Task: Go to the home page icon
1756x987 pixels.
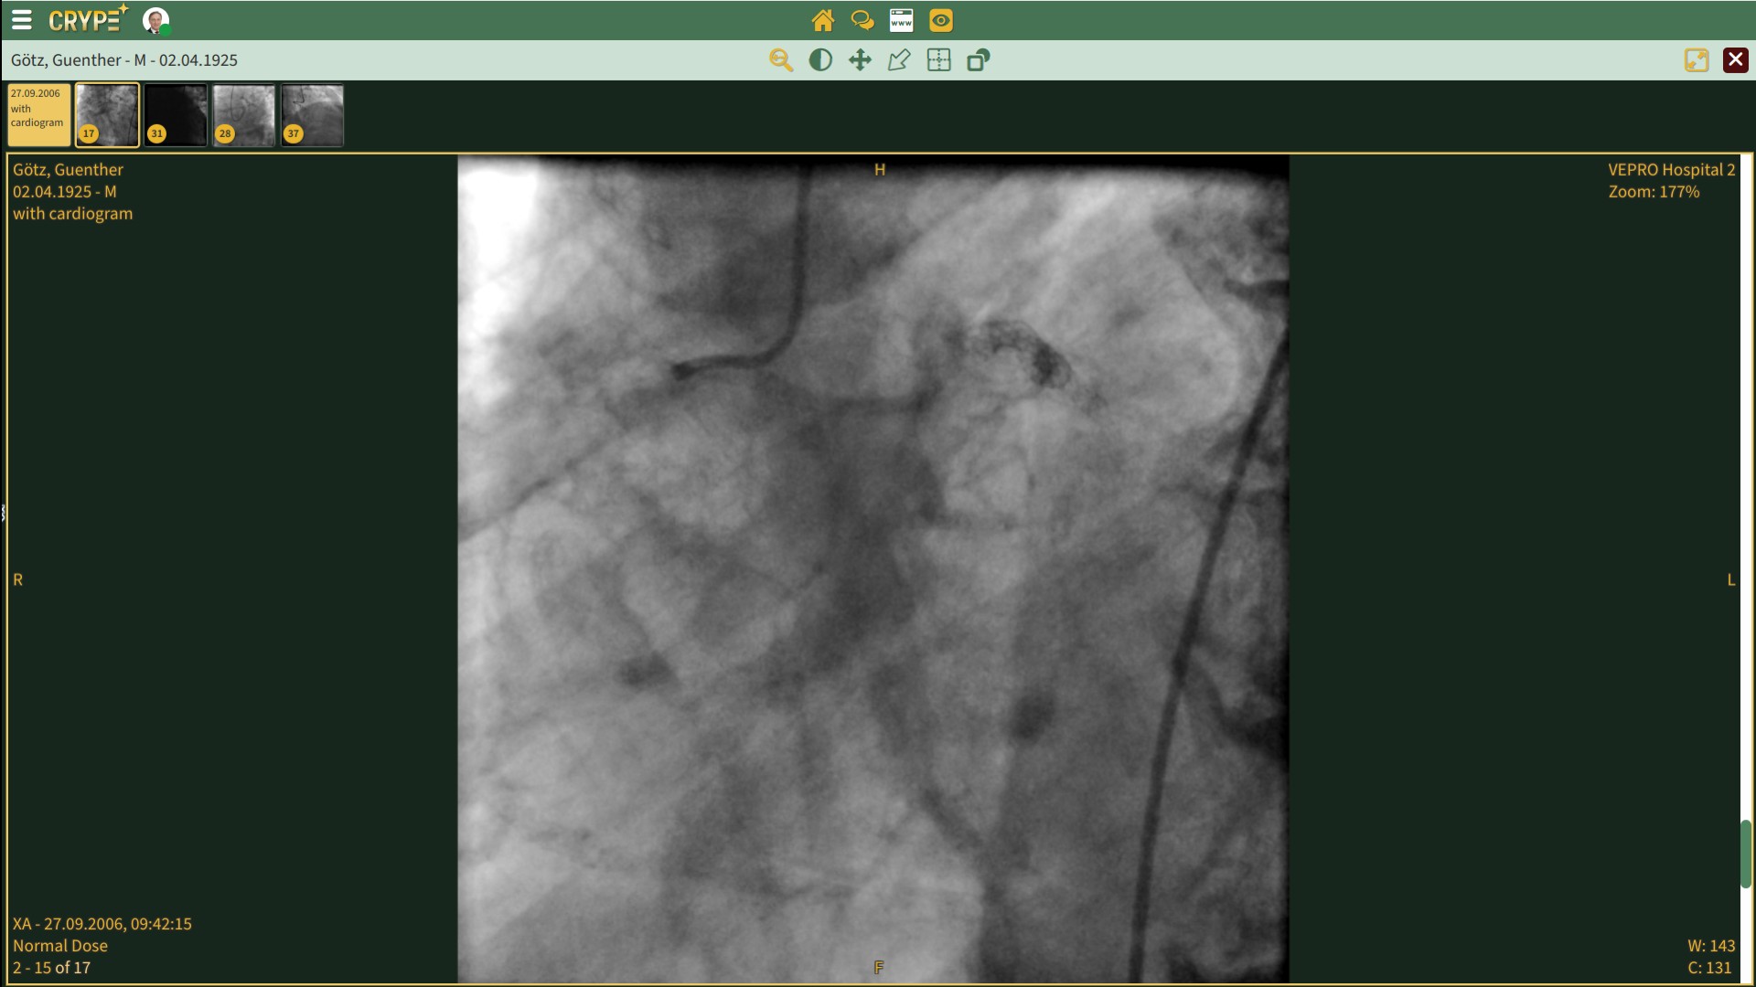Action: click(822, 20)
